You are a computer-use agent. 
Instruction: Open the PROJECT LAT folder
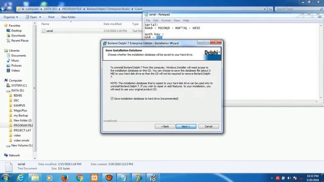click(22, 130)
